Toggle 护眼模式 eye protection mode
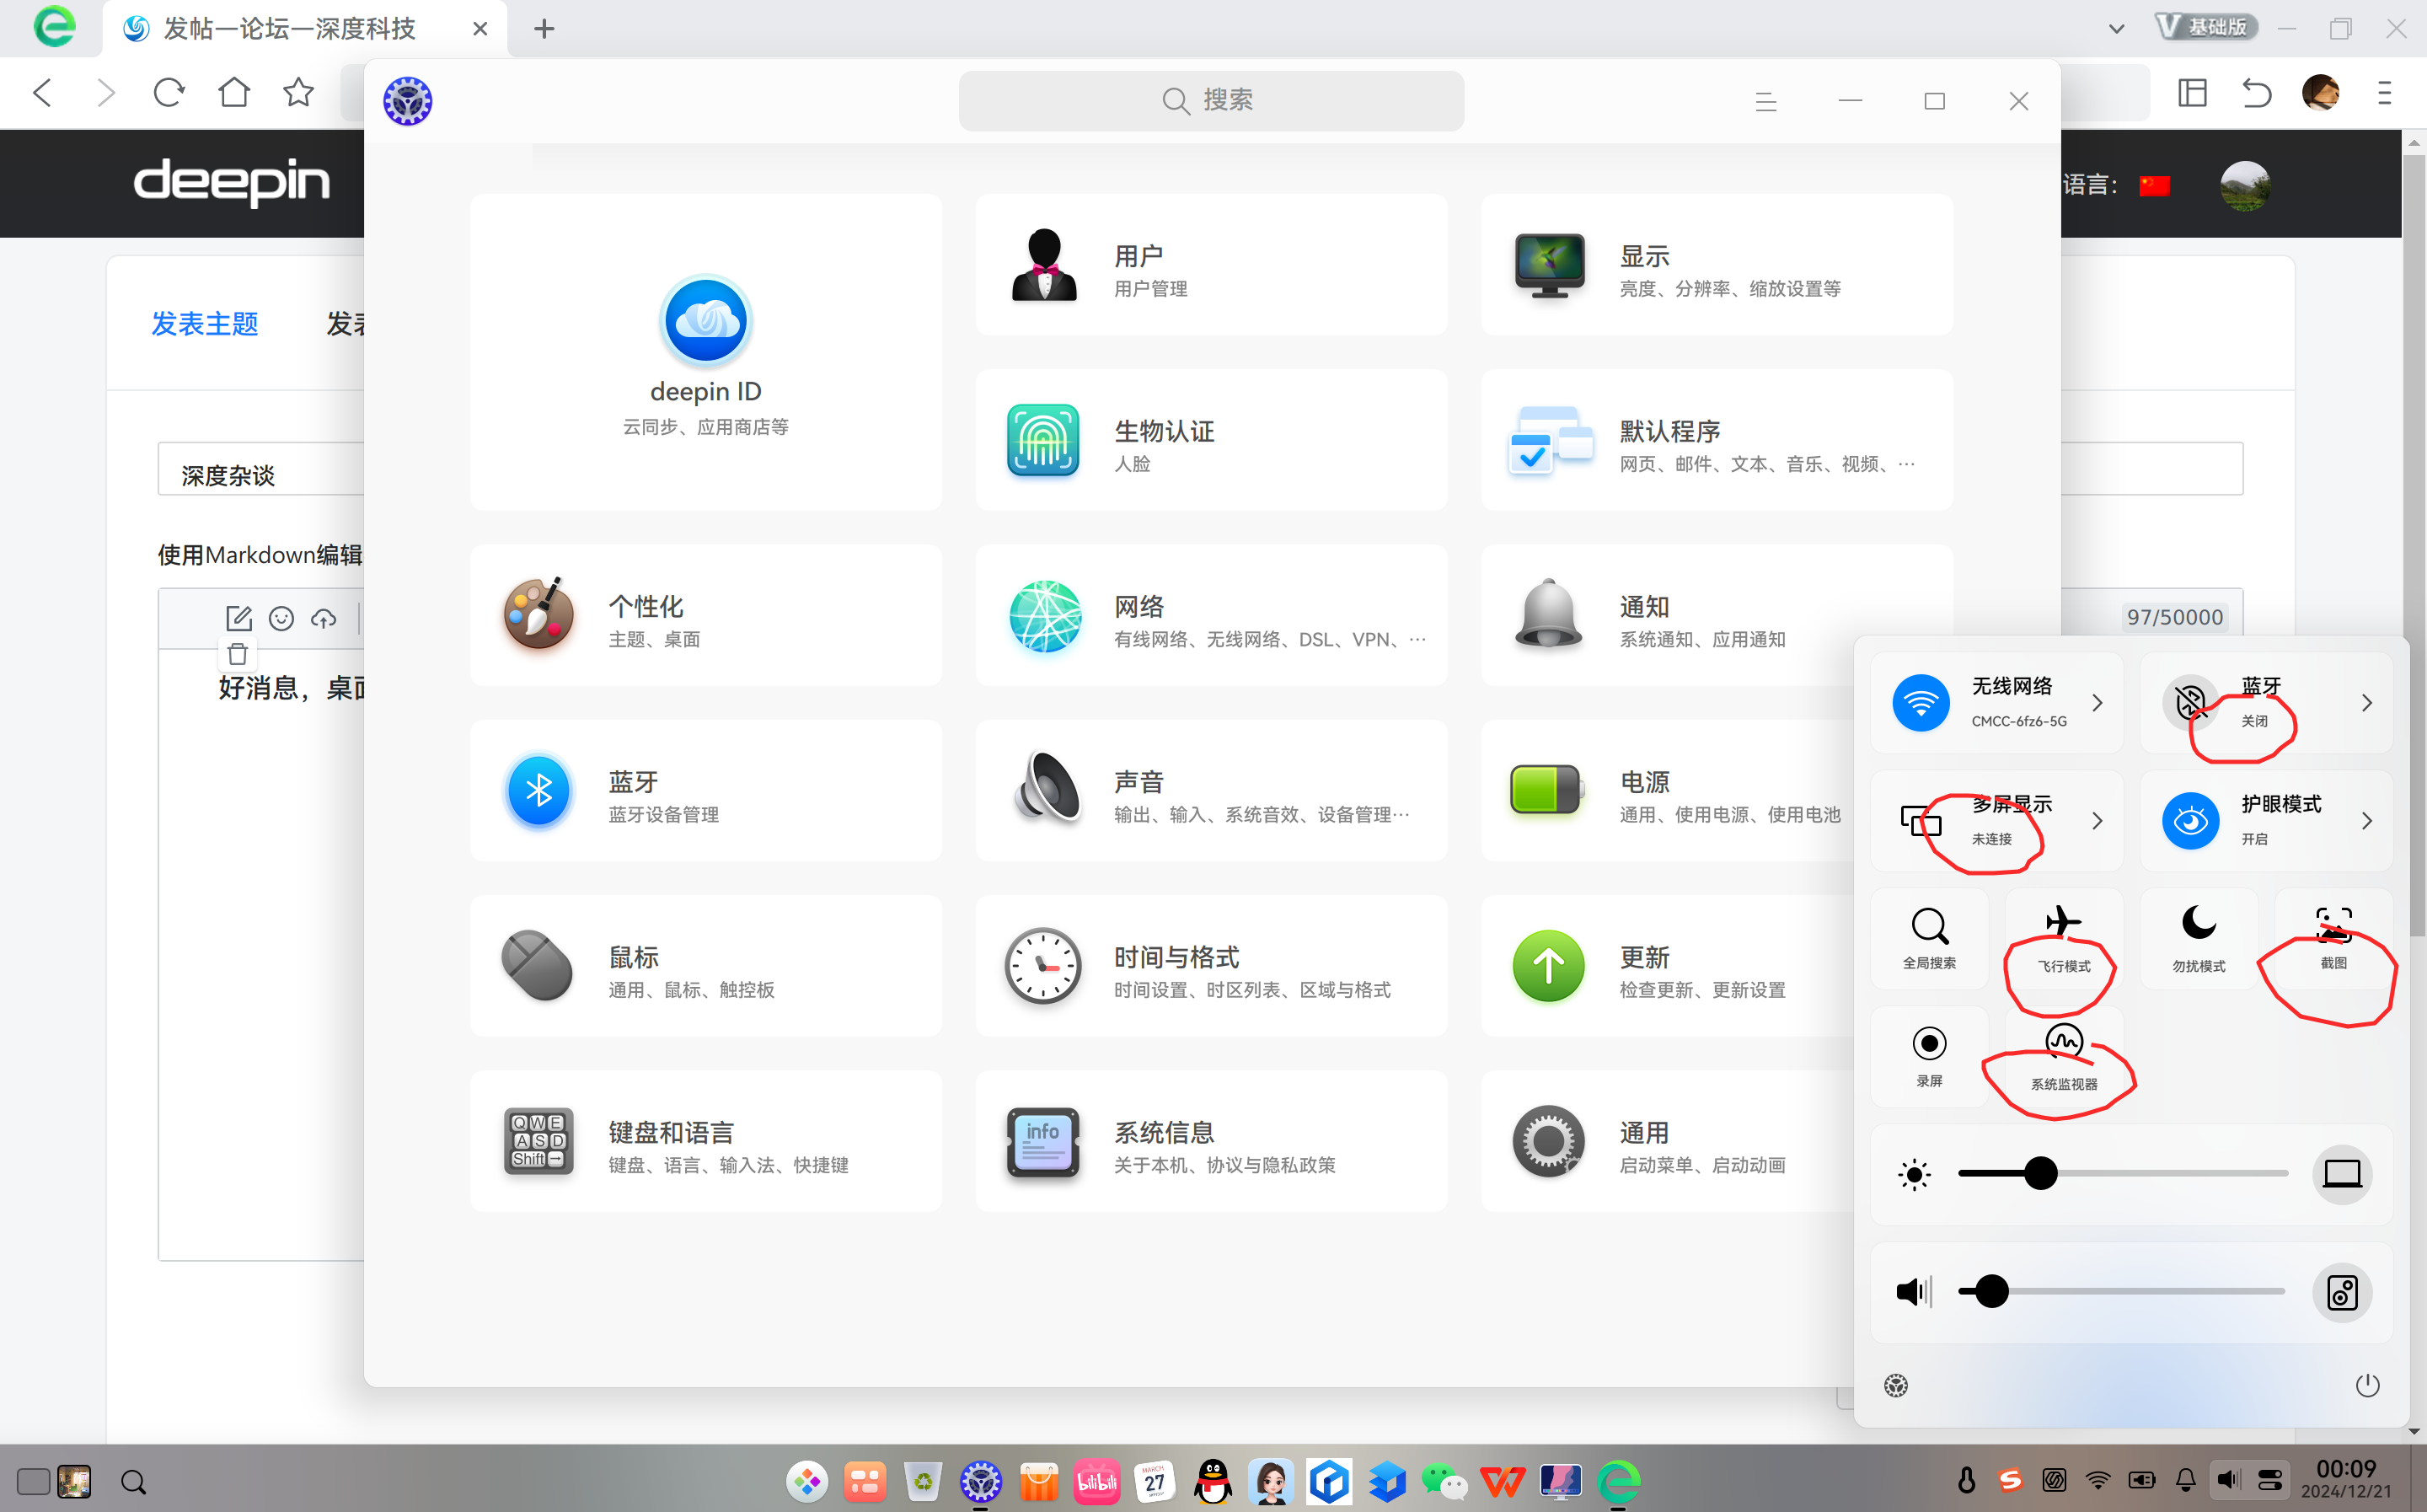The height and width of the screenshot is (1512, 2427). tap(2190, 821)
